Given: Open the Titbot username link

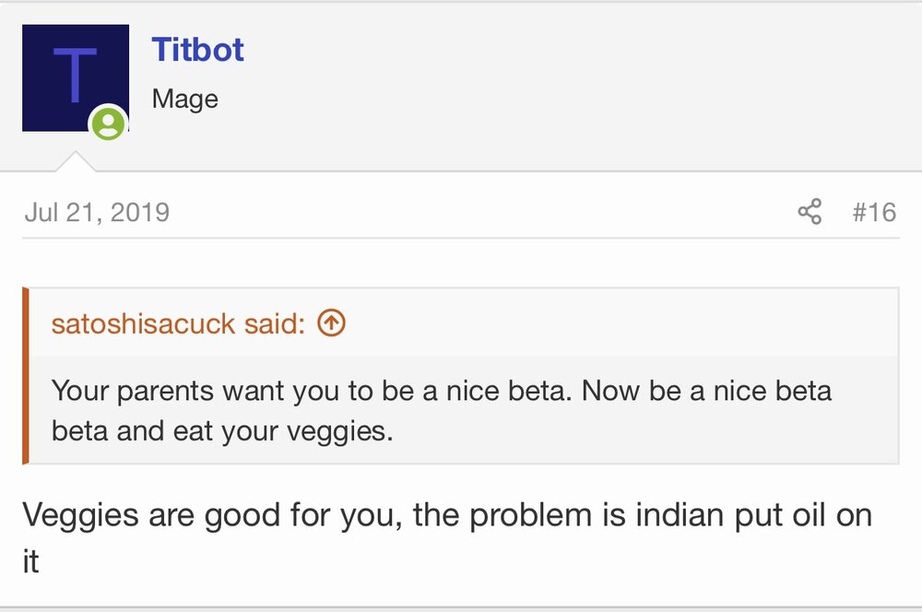Looking at the screenshot, I should (x=197, y=50).
